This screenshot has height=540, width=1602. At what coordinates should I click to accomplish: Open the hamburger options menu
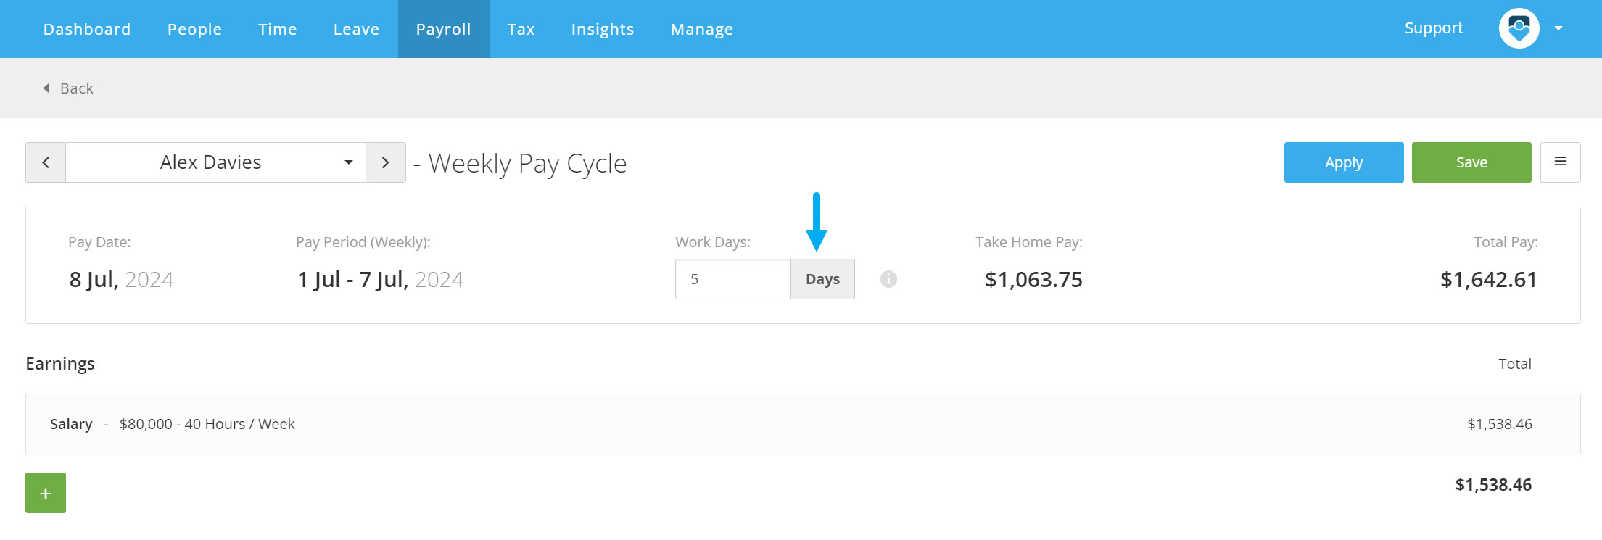[1561, 162]
